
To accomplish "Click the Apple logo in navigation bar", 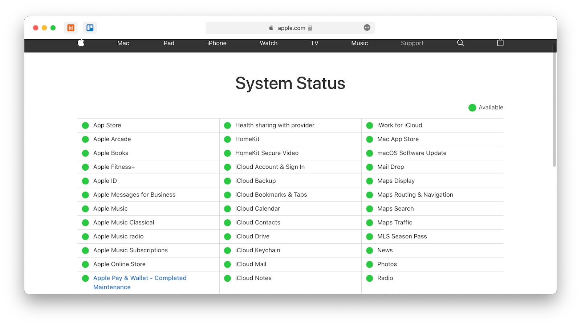I will [81, 43].
